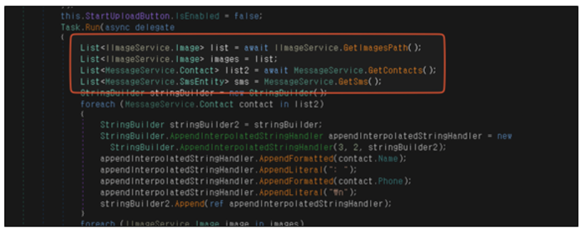This screenshot has width=588, height=228.
Task: Click the sms variable name
Action: [241, 82]
